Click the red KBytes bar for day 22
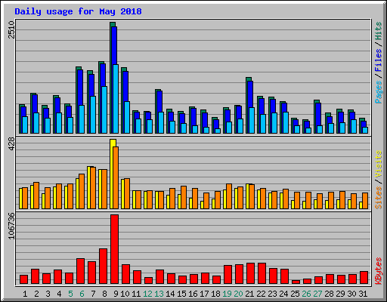The image size is (387, 302). (x=262, y=273)
